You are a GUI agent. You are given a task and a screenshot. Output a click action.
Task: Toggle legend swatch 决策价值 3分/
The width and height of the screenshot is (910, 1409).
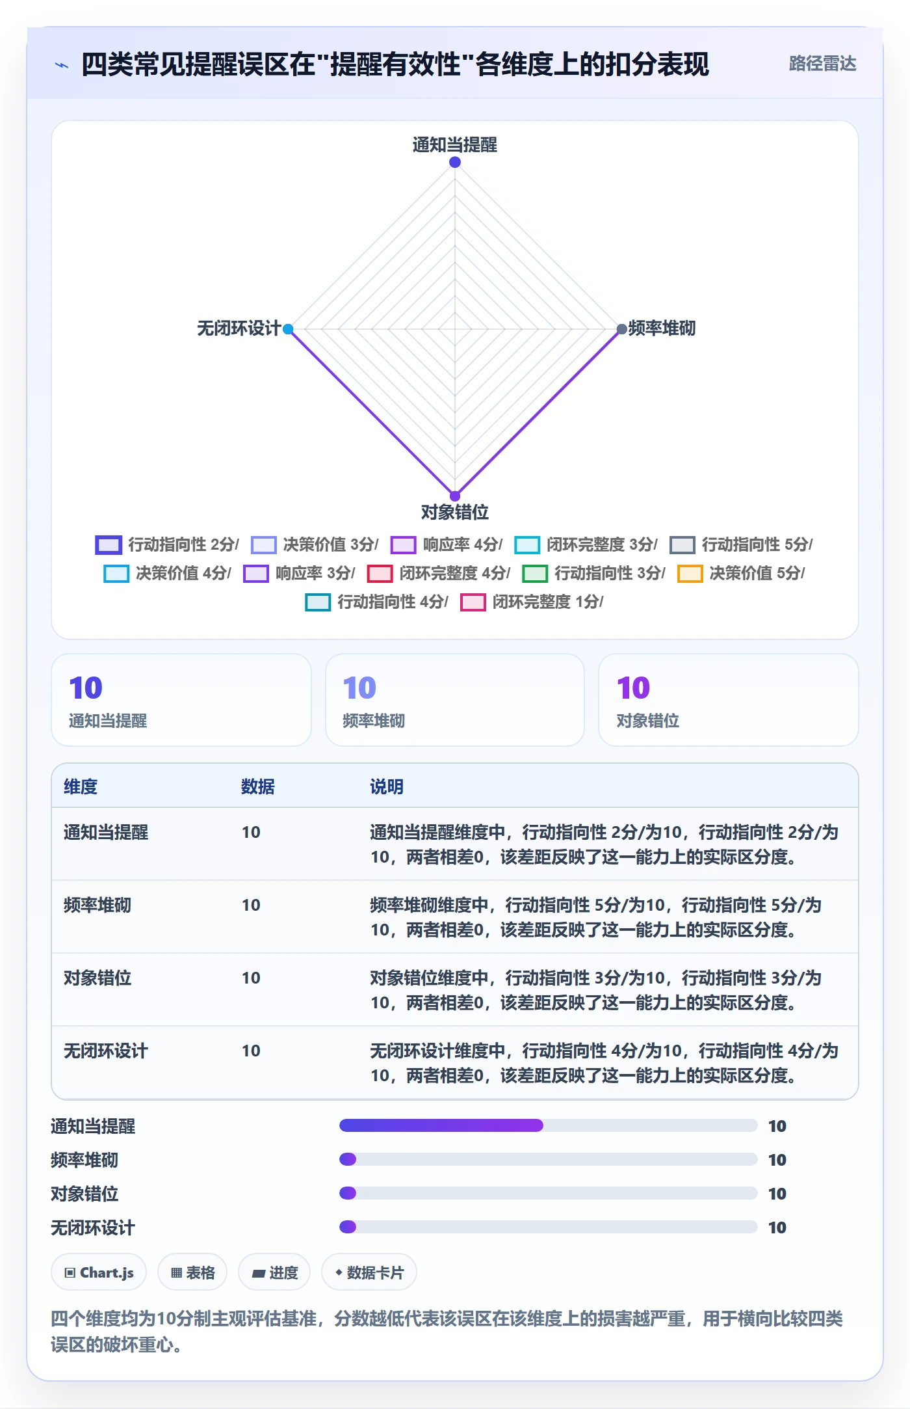point(263,544)
